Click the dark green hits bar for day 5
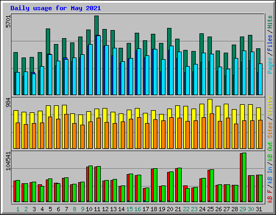The width and height of the screenshot is (276, 215). click(48, 41)
